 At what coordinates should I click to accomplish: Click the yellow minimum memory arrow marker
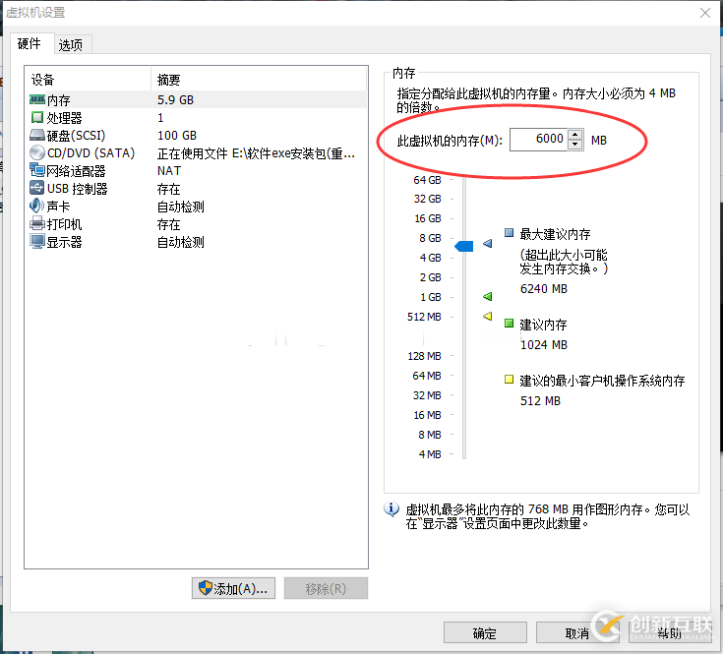point(487,316)
